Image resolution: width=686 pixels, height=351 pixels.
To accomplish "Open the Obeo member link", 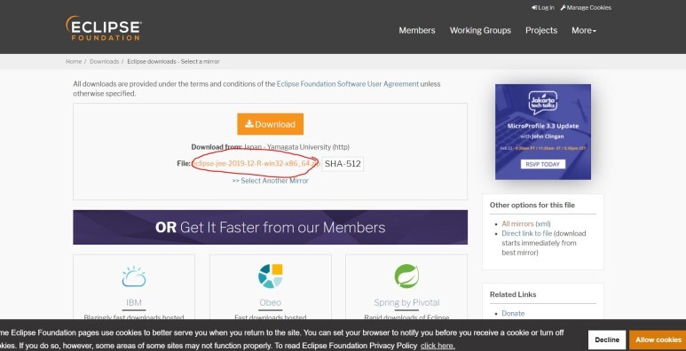I will point(271,302).
